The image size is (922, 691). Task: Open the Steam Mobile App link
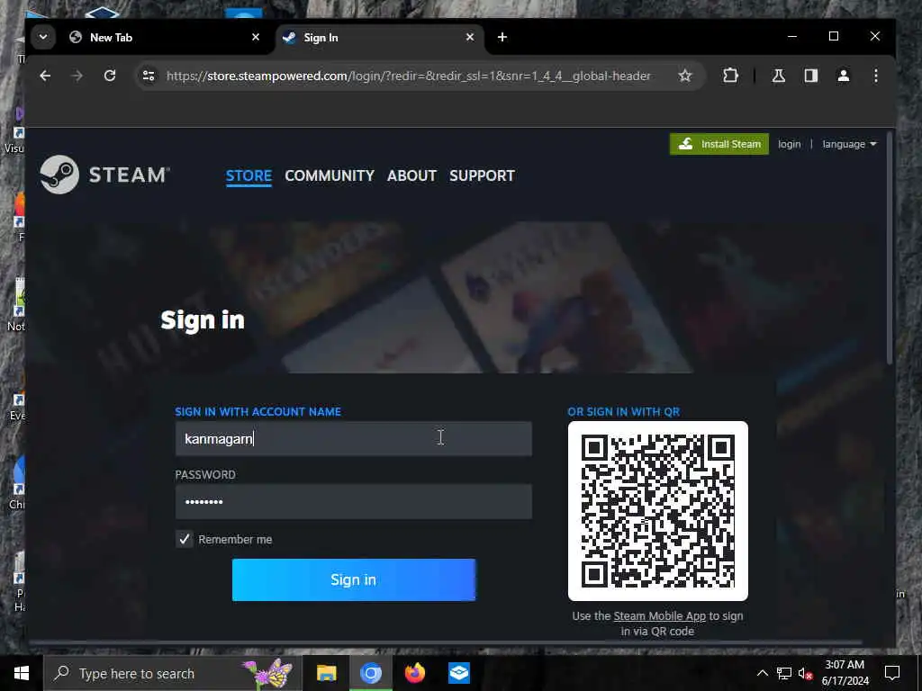pyautogui.click(x=659, y=615)
